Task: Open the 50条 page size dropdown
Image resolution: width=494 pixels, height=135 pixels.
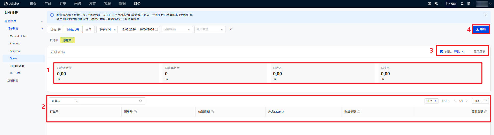Action: 480,101
